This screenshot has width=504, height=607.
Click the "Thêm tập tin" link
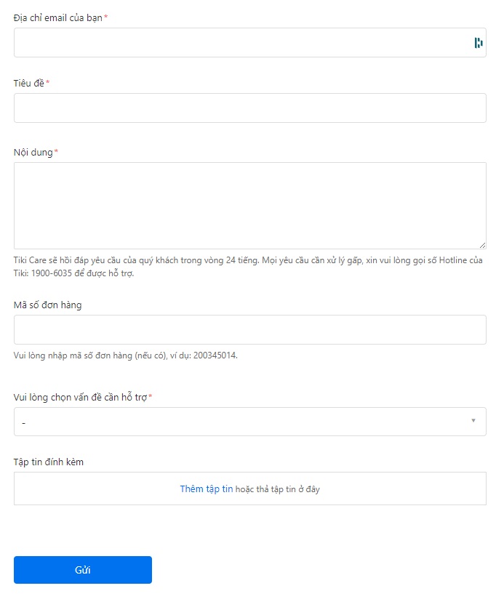click(206, 489)
